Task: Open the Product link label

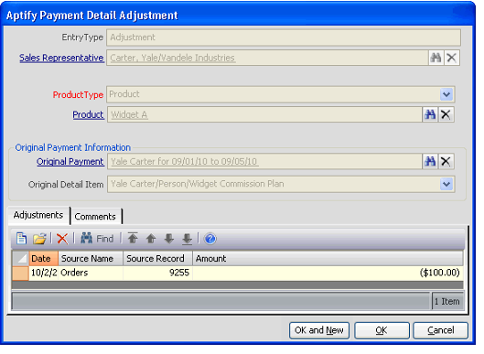Action: tap(88, 114)
